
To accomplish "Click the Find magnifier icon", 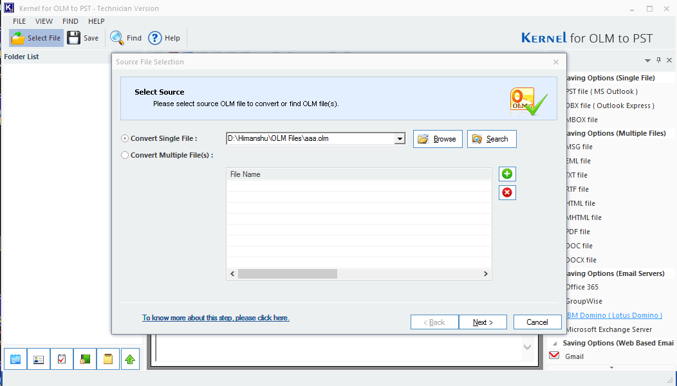I will point(116,38).
